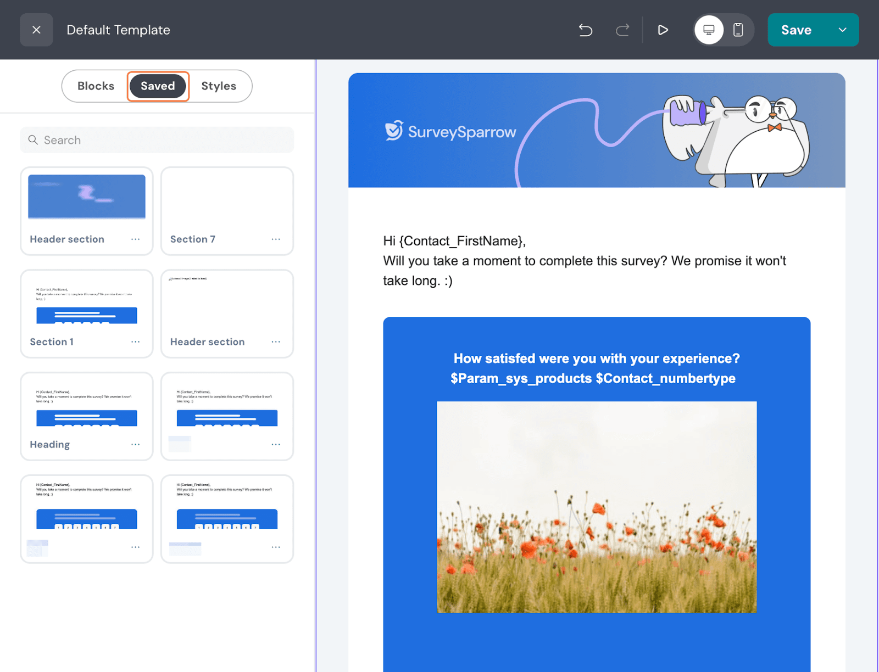Click the SurveySparrow logo in header
The width and height of the screenshot is (879, 672).
pos(450,132)
